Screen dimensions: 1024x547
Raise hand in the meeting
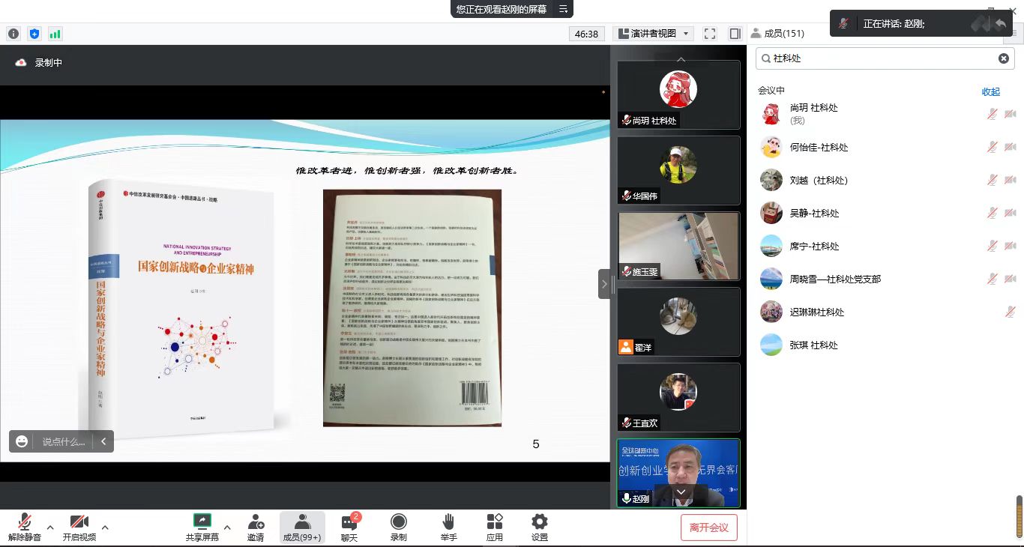point(448,527)
